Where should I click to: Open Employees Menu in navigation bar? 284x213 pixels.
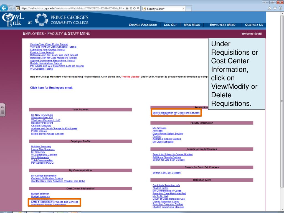coord(222,25)
